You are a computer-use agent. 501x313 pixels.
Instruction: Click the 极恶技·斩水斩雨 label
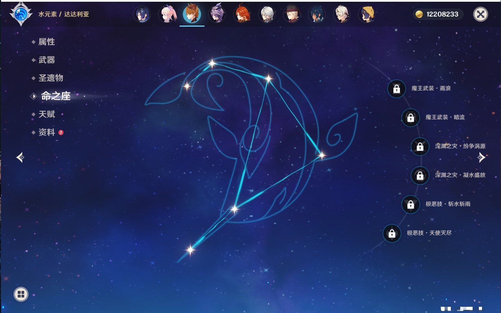448,204
